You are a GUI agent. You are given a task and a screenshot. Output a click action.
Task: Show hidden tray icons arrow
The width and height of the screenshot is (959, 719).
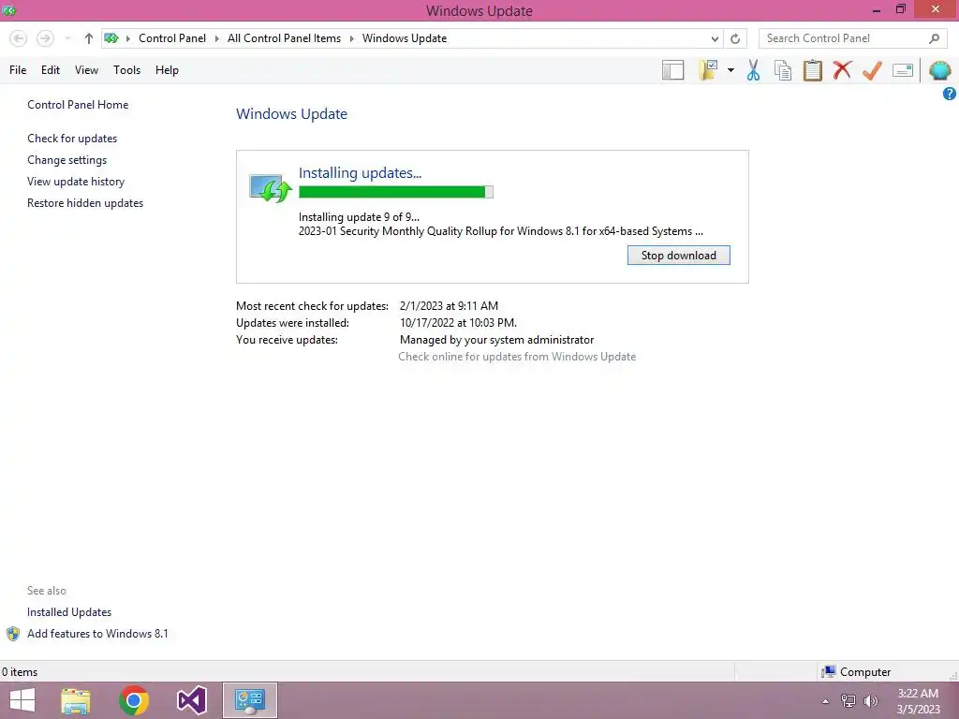tap(825, 701)
